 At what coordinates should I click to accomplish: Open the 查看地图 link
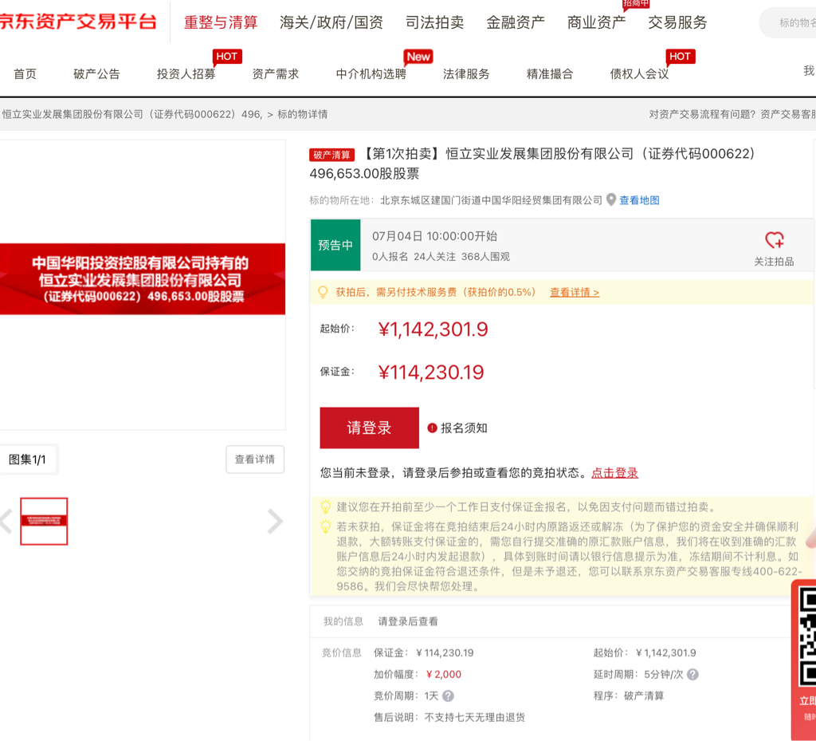(x=640, y=200)
